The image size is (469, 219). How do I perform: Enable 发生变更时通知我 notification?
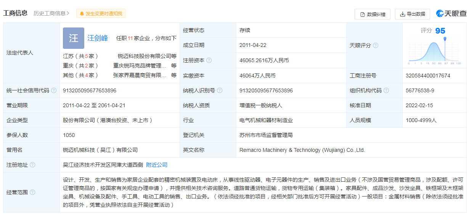pyautogui.click(x=101, y=14)
